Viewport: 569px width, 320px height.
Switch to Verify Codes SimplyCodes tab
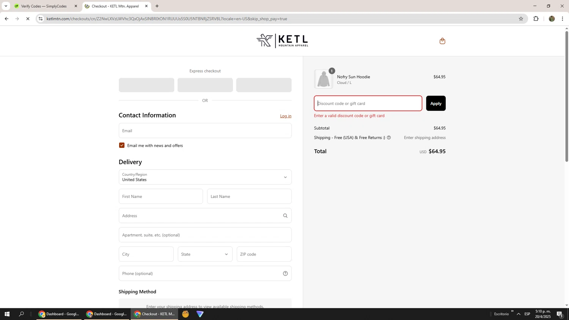click(x=46, y=6)
